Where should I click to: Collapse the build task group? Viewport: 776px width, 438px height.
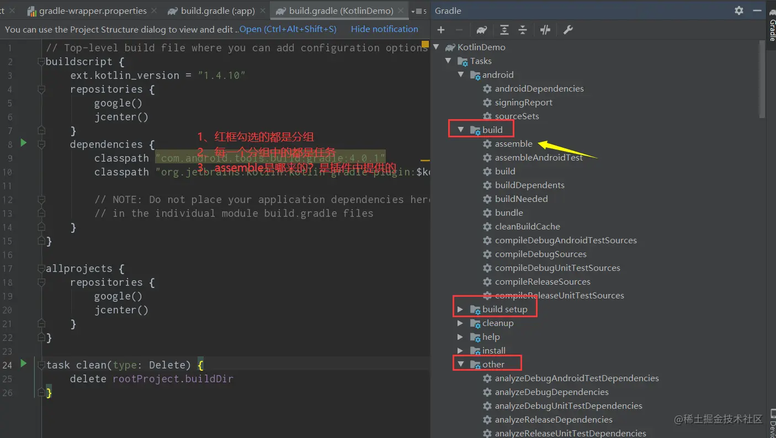[461, 130]
